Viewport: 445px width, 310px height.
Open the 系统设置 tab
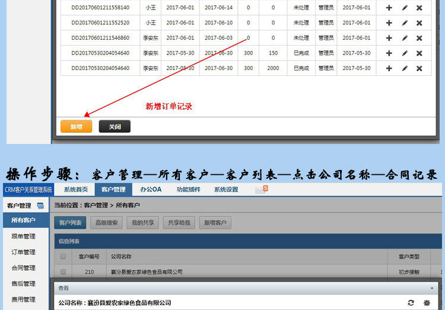[226, 190]
